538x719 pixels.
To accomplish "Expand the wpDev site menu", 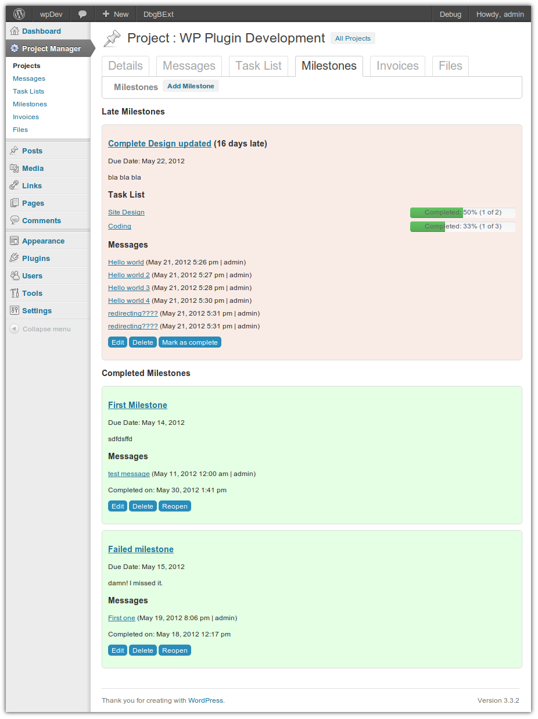I will [51, 14].
